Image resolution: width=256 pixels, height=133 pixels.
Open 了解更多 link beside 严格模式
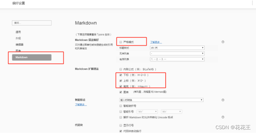click(x=156, y=42)
